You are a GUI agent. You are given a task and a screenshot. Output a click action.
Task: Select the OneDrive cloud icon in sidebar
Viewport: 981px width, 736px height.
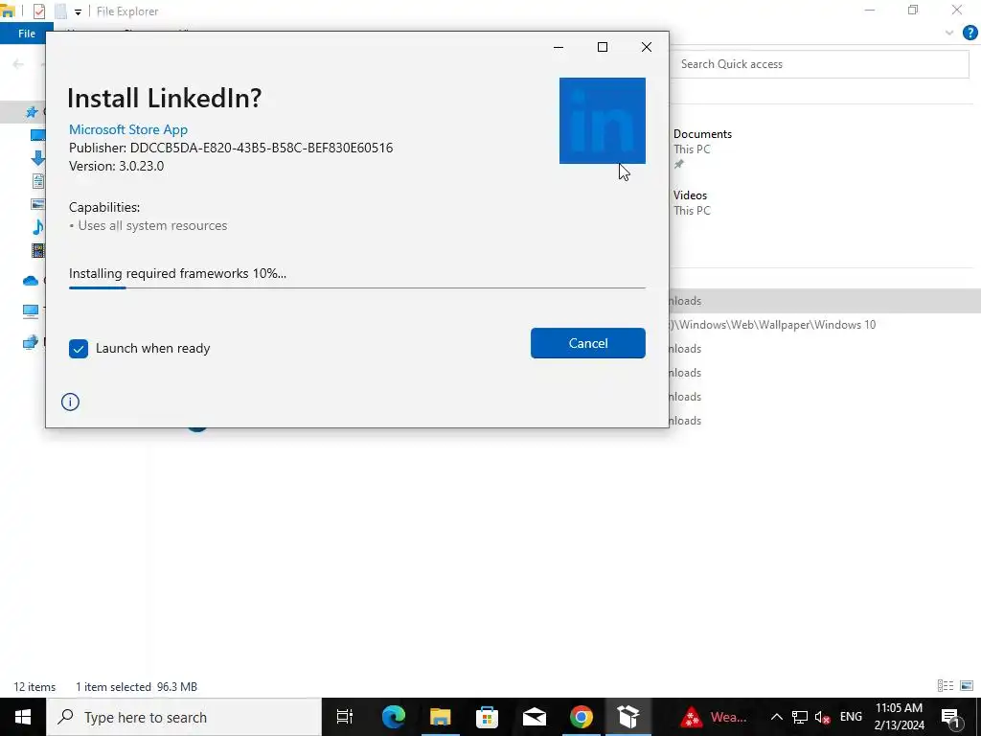click(x=31, y=281)
